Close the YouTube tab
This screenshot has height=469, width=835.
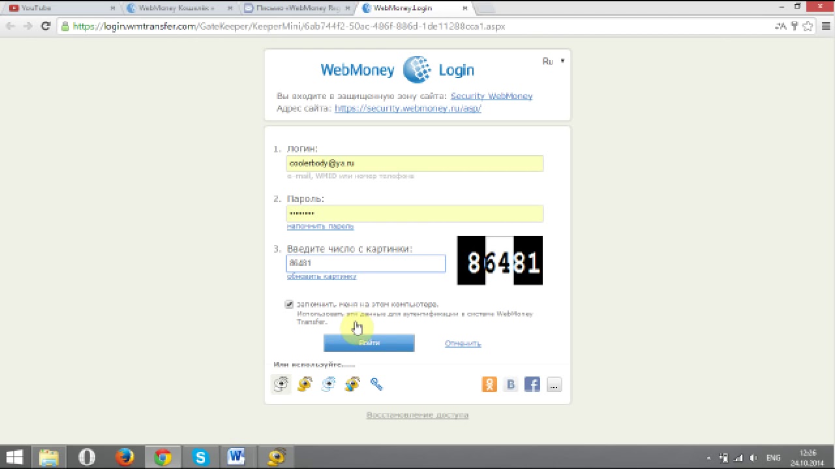click(112, 8)
